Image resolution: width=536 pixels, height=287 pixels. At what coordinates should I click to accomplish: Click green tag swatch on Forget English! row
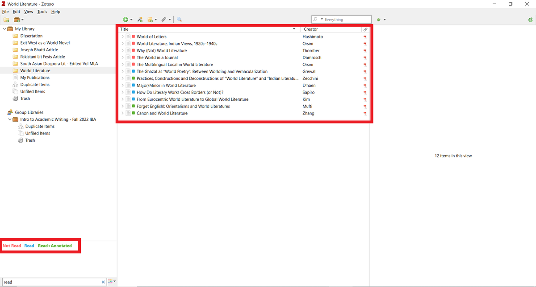point(134,107)
